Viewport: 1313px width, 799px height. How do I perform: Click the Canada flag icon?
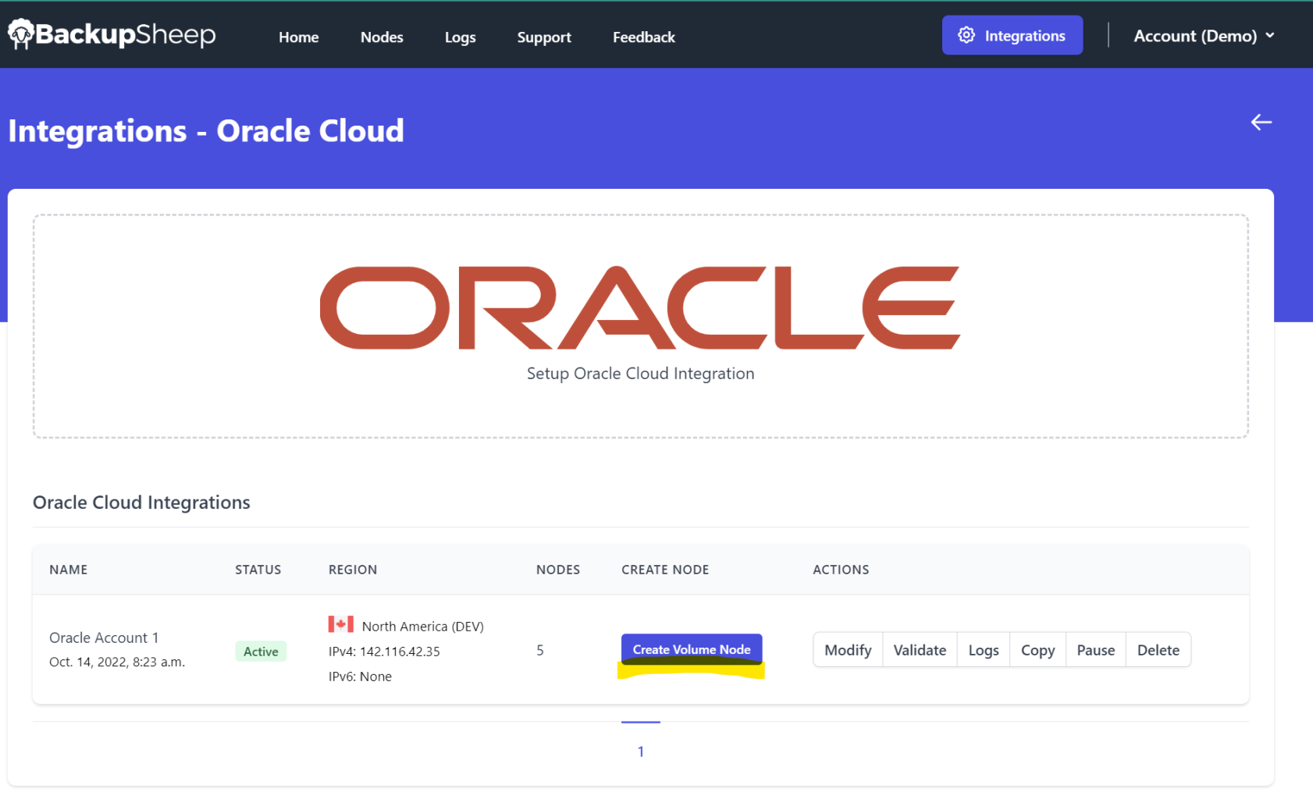[341, 624]
